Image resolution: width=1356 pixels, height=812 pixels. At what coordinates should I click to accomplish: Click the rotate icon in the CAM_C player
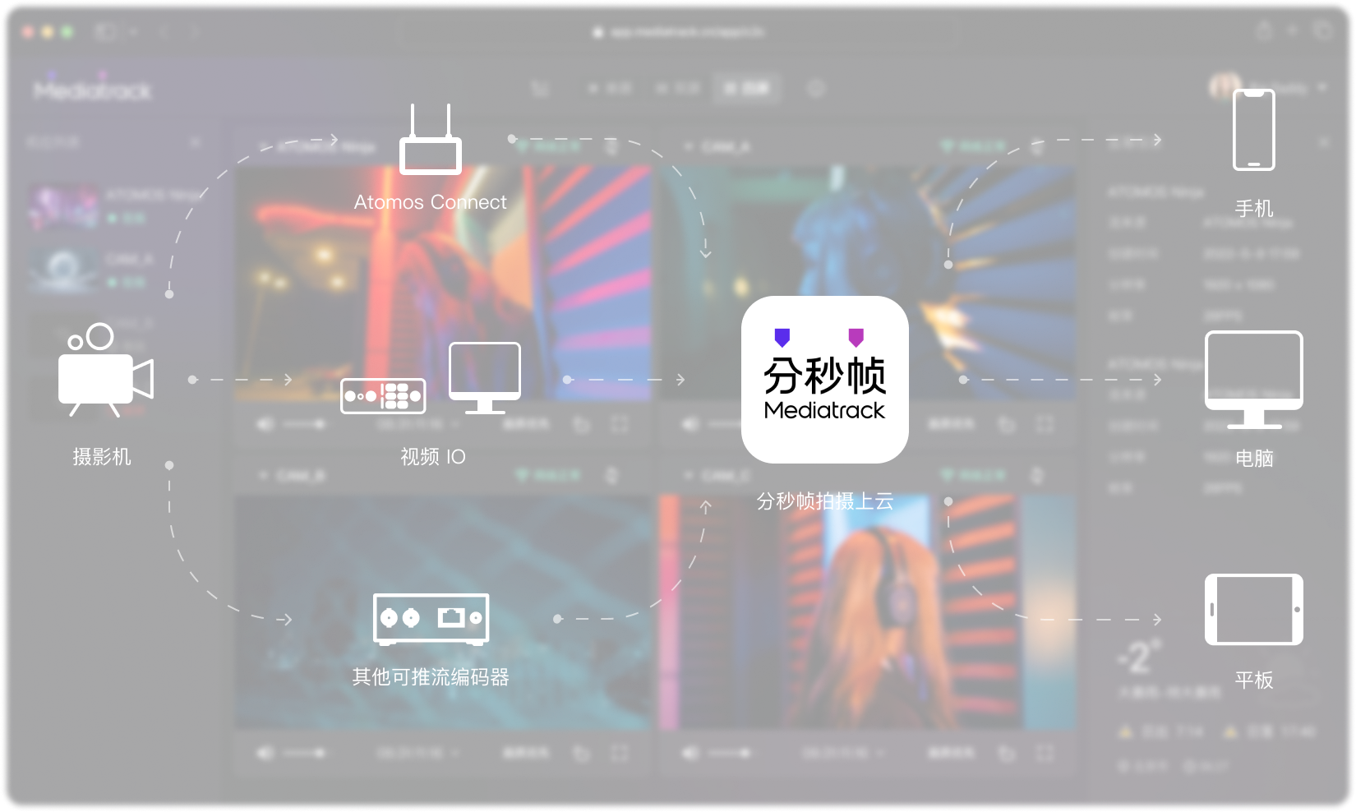1007,753
